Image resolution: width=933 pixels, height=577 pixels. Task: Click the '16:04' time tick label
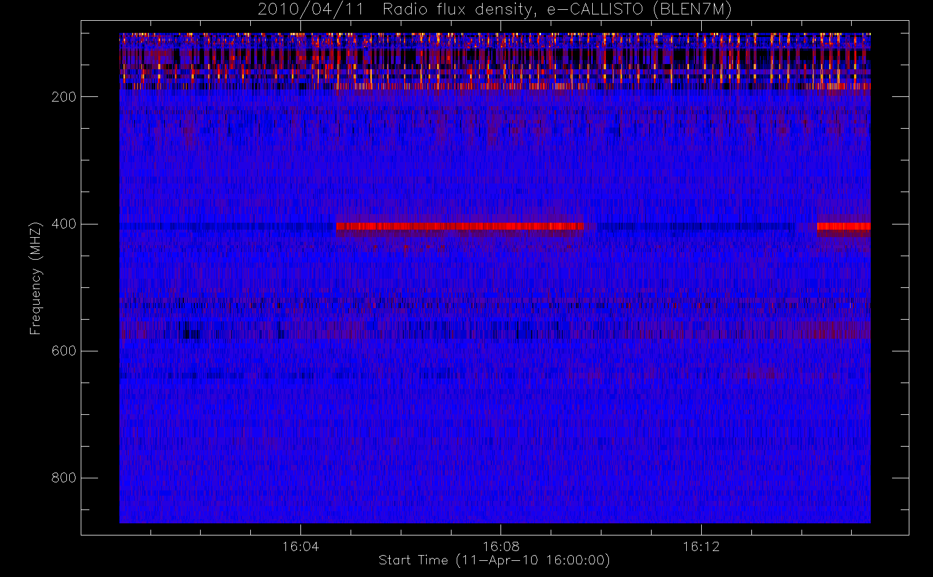pos(300,546)
